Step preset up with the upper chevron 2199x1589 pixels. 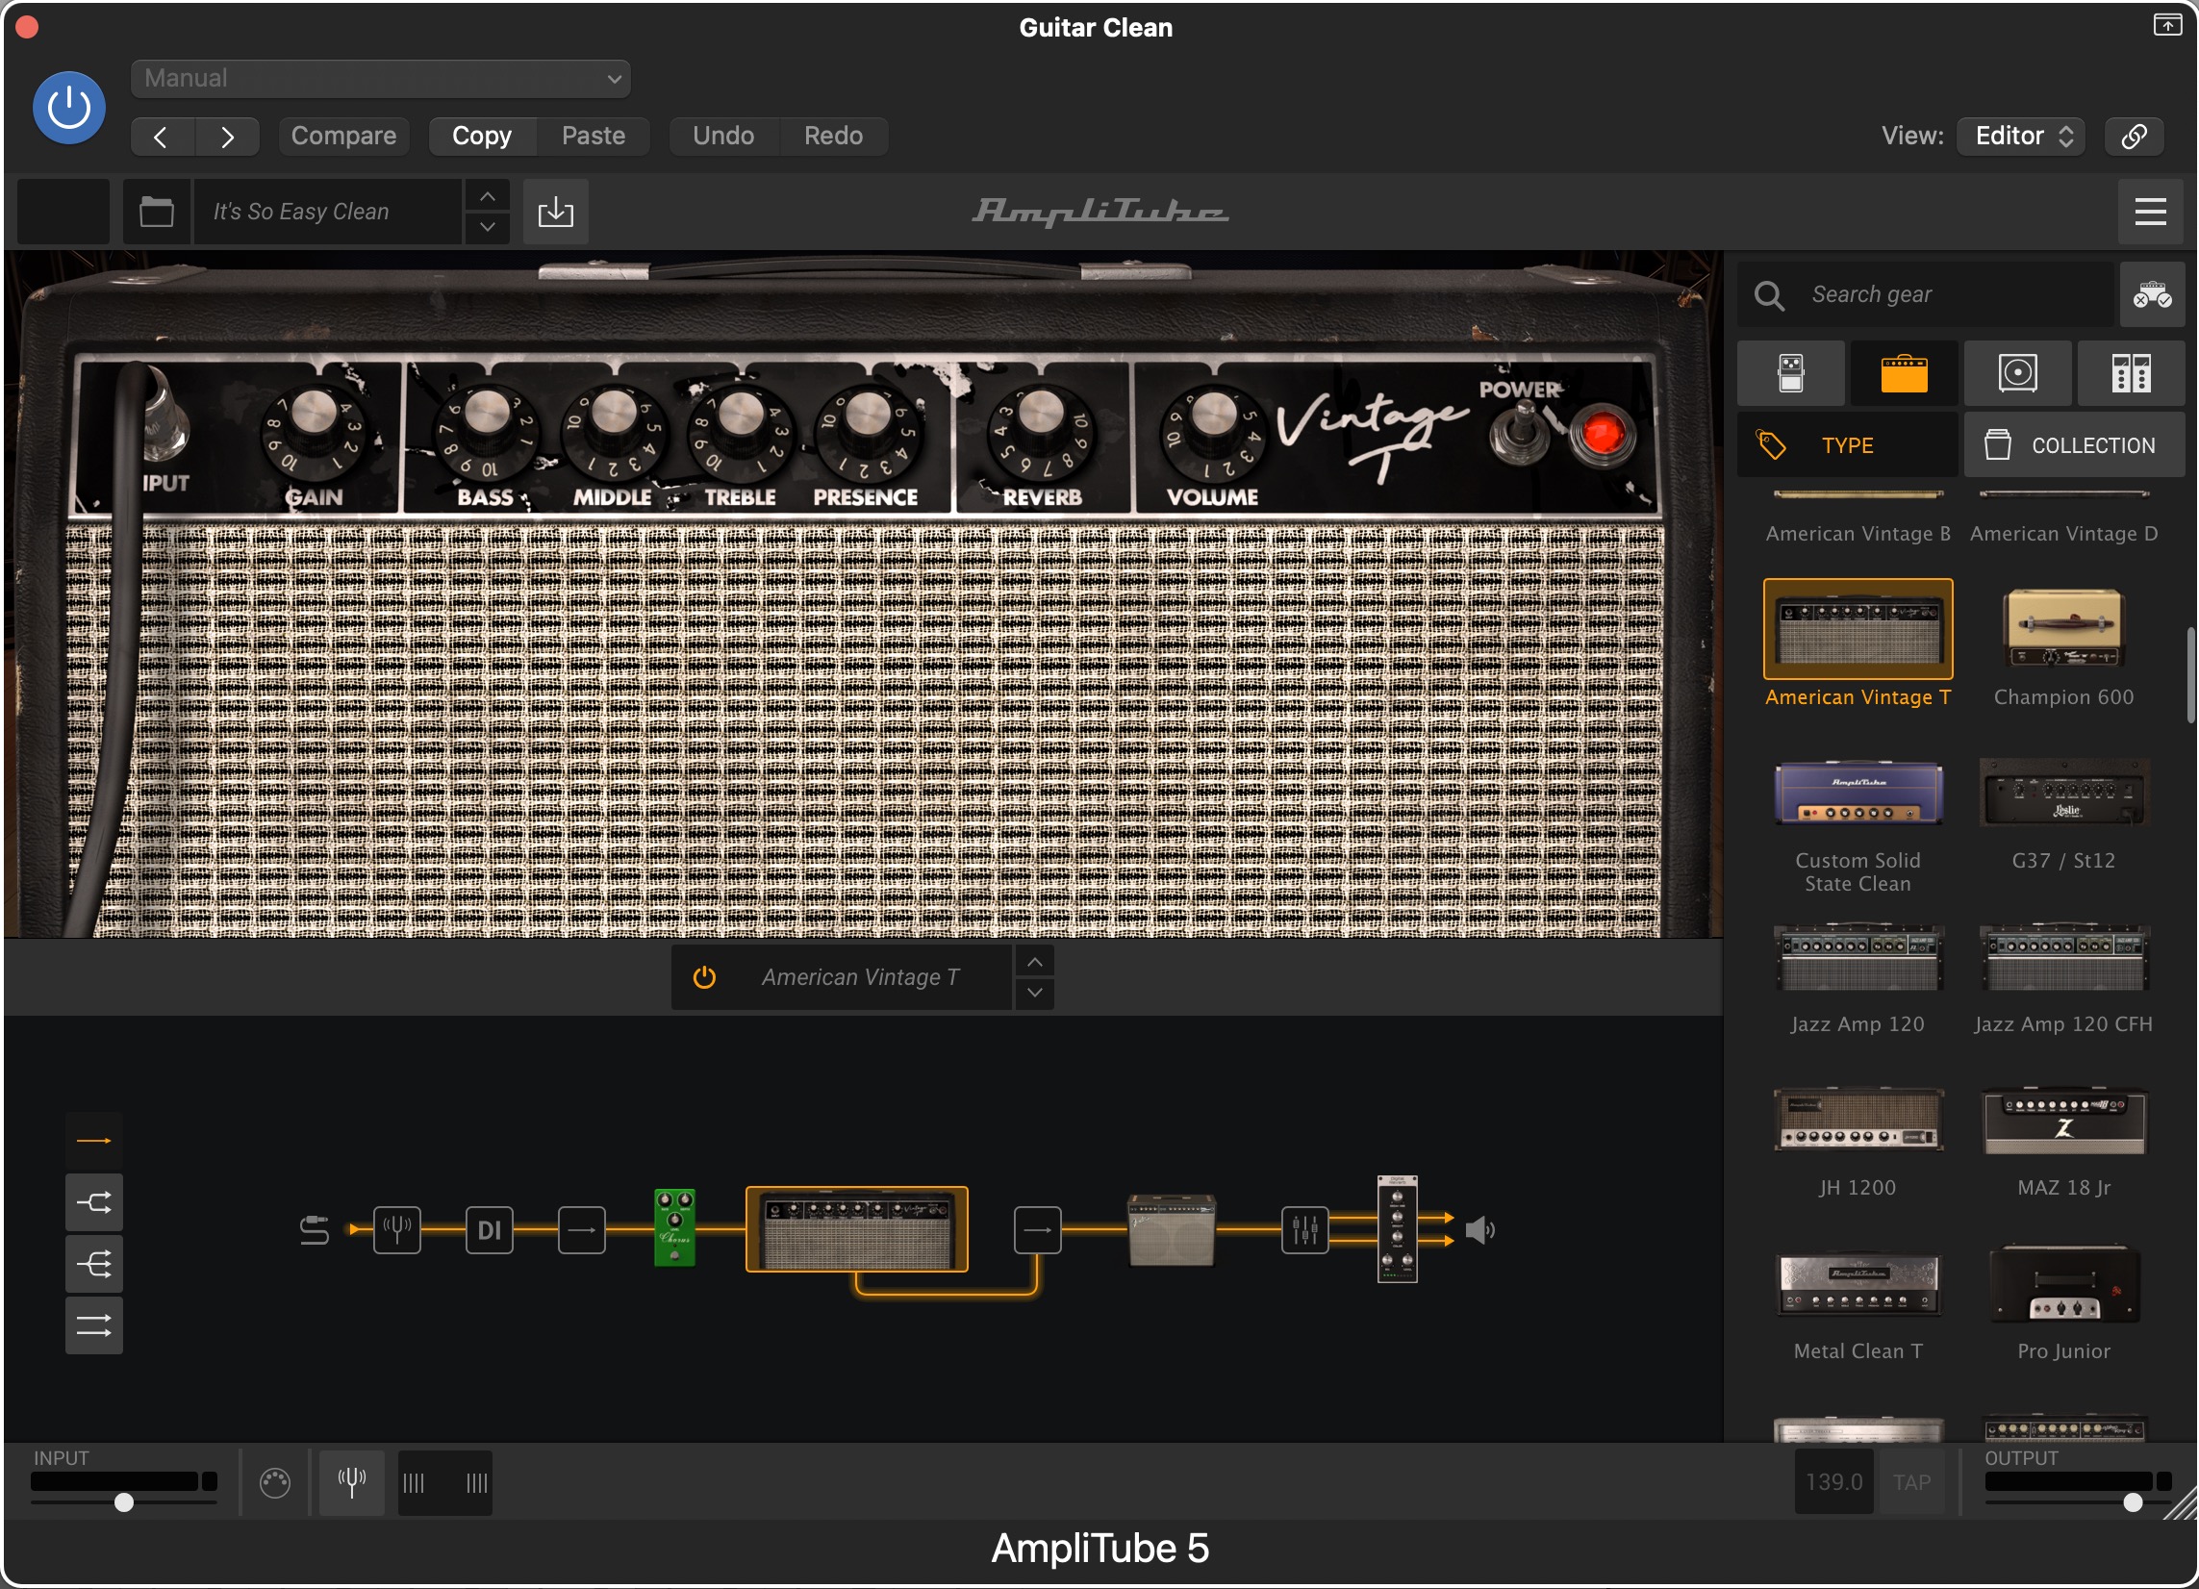488,197
